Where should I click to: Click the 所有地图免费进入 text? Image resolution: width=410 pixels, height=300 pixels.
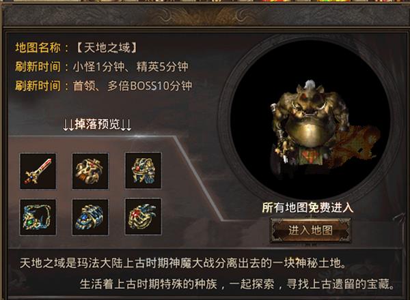pyautogui.click(x=307, y=208)
